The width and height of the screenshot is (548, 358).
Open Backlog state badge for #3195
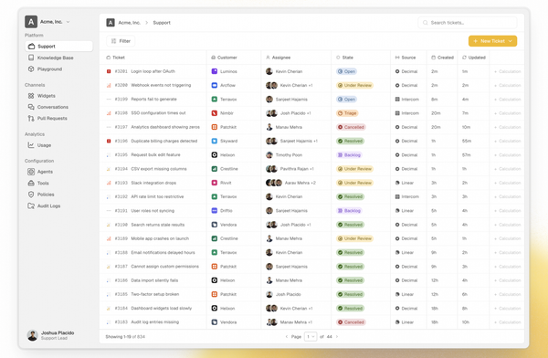click(349, 155)
